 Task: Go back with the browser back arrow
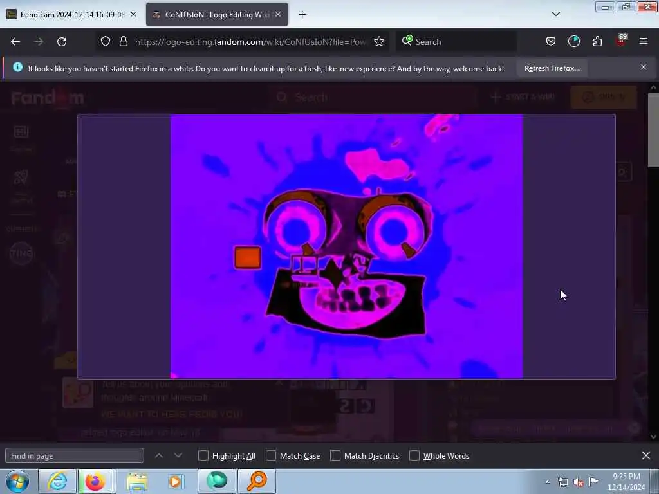click(x=15, y=42)
